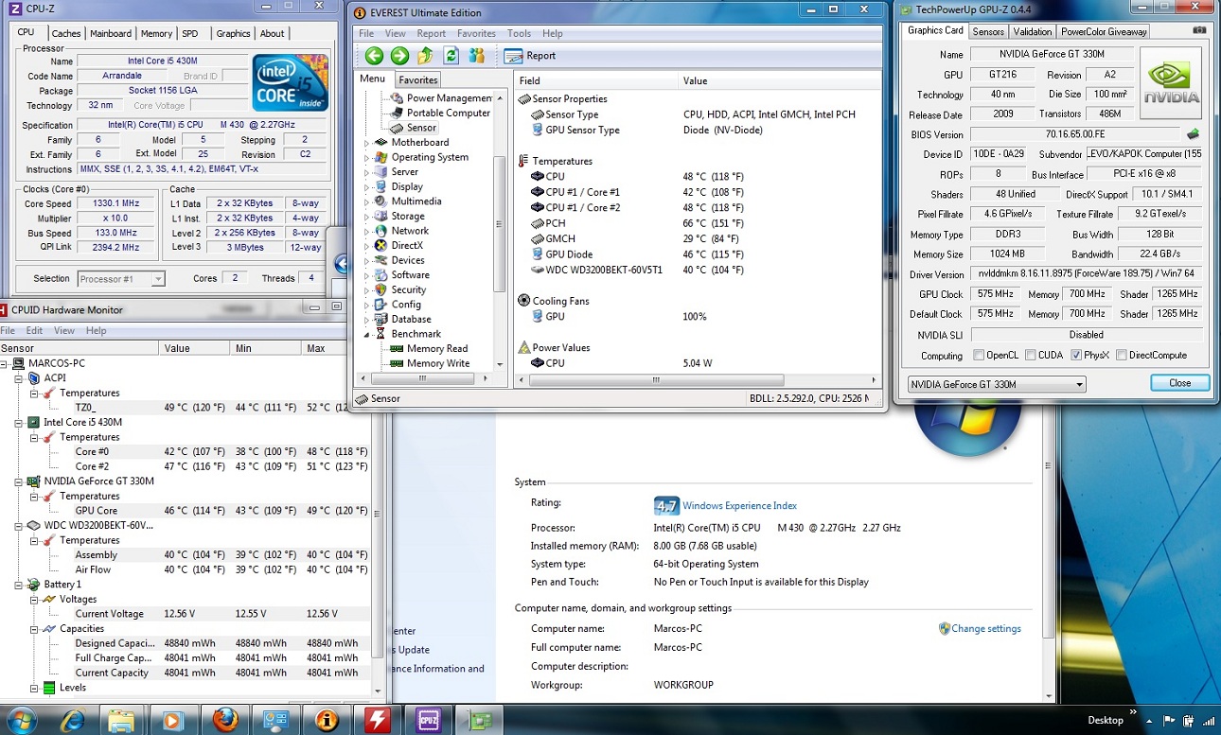Select Sensor item in EVEREST tree
This screenshot has width=1221, height=735.
pyautogui.click(x=415, y=128)
